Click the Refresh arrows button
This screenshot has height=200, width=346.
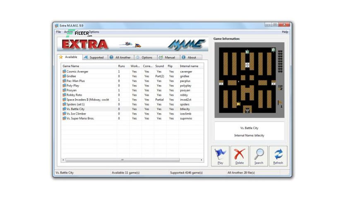pyautogui.click(x=278, y=156)
